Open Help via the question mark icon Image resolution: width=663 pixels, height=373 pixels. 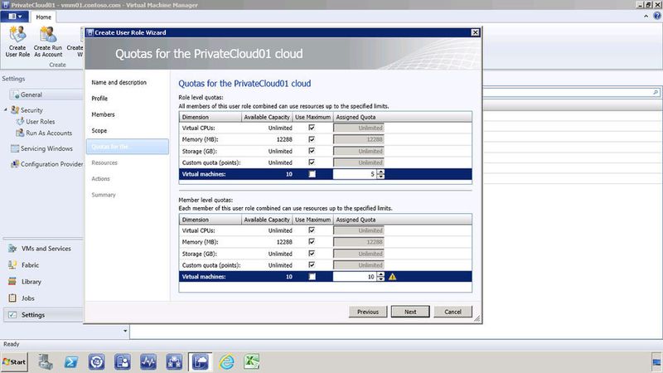[657, 16]
